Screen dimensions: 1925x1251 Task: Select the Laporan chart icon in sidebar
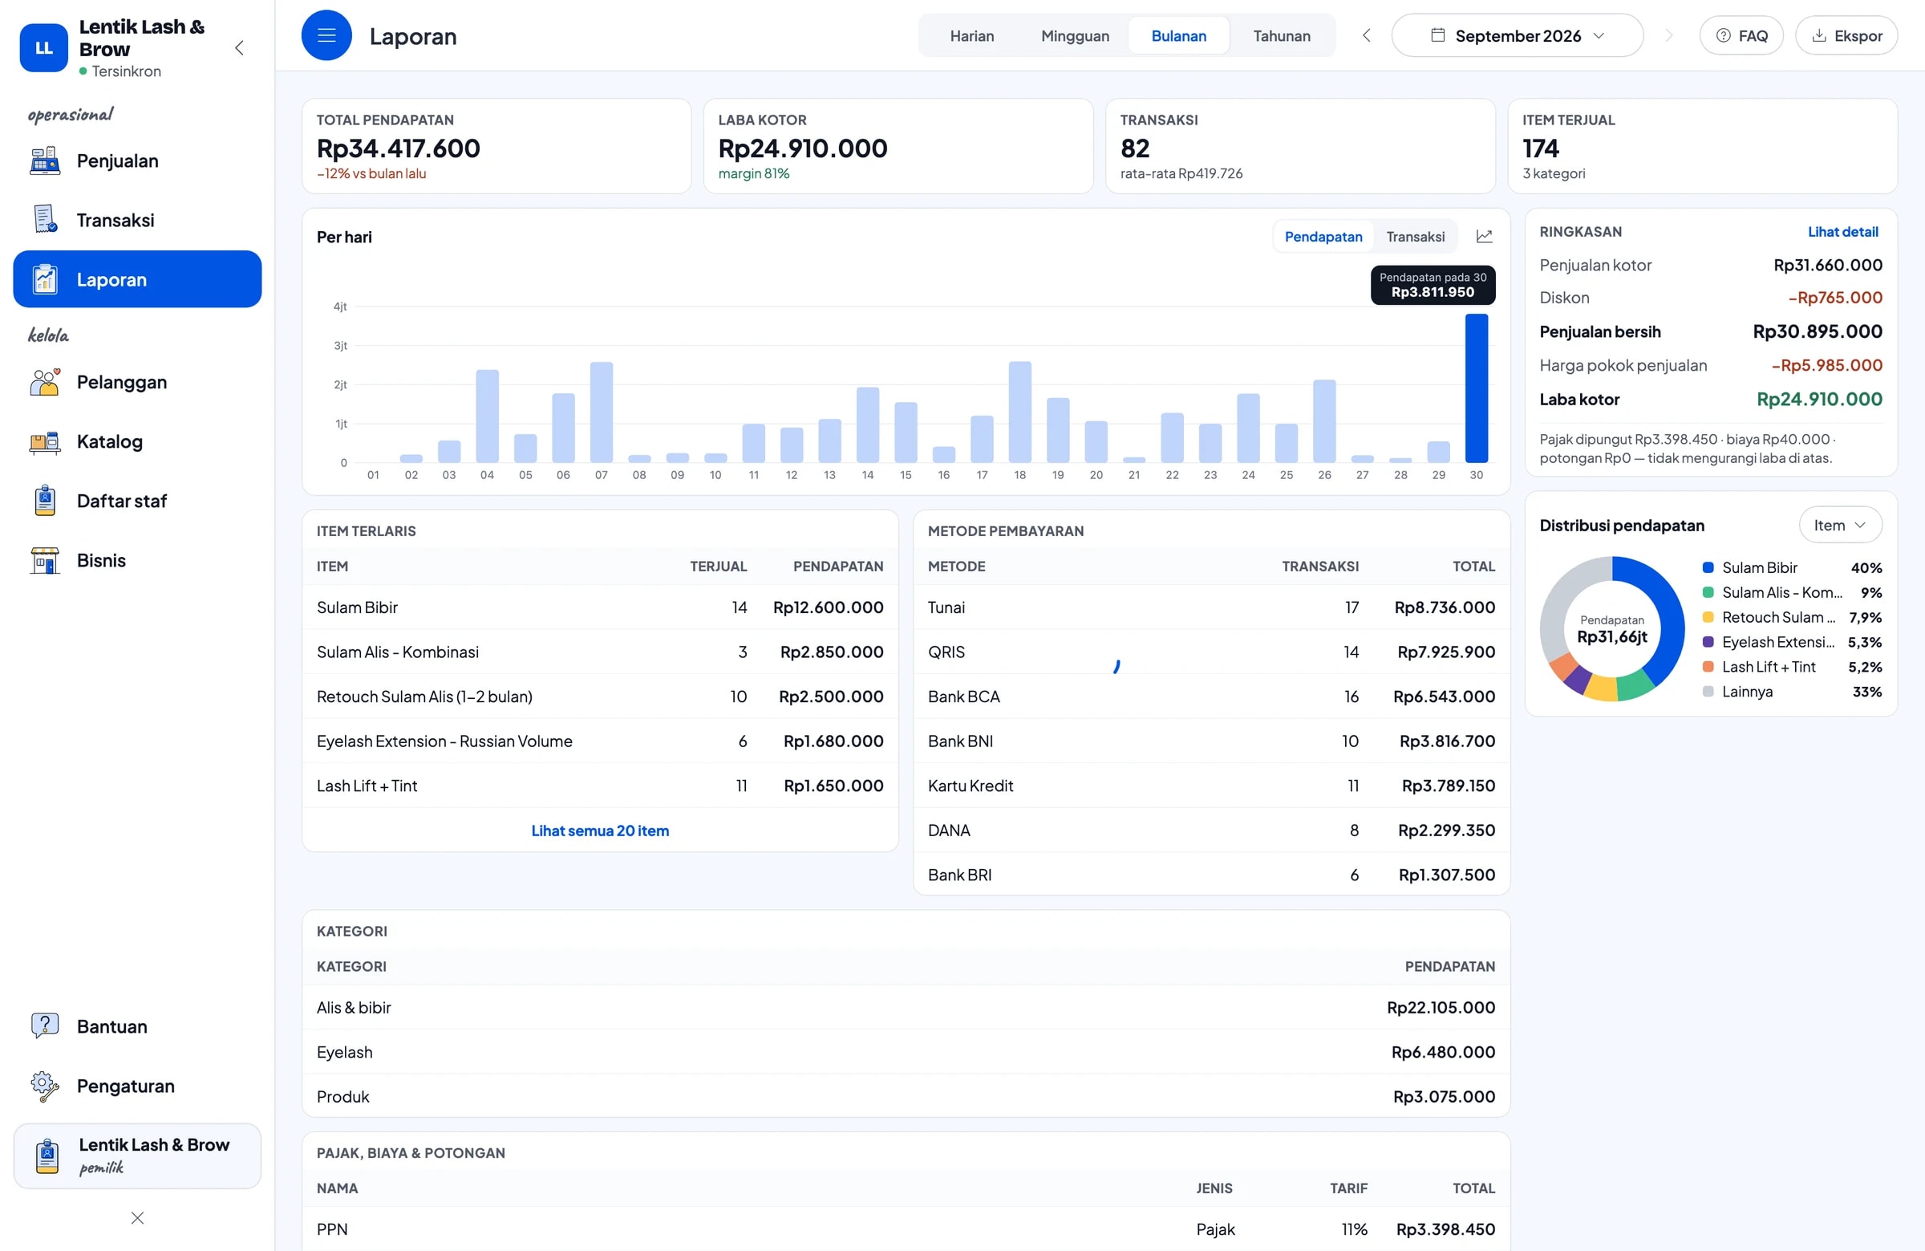pos(45,279)
